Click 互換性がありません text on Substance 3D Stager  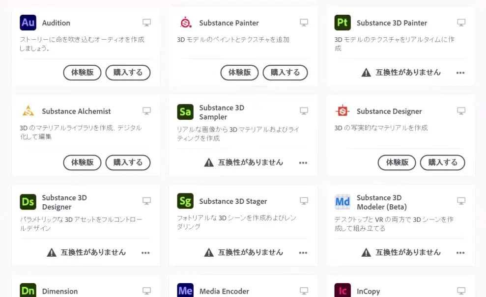(x=251, y=252)
